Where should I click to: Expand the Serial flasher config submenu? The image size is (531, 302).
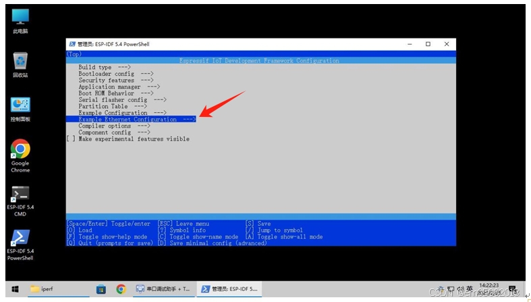point(123,99)
